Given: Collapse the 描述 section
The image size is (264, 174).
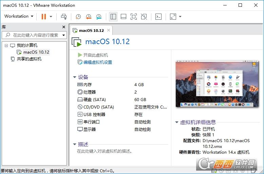Looking at the screenshot, I should pos(75,144).
